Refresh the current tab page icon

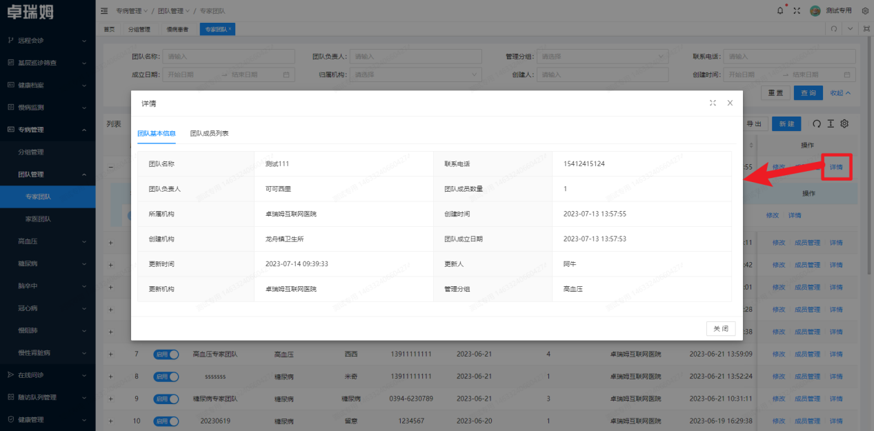pyautogui.click(x=834, y=29)
